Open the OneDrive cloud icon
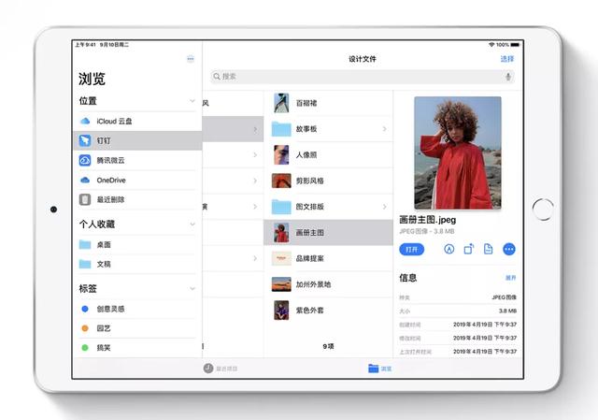The image size is (598, 420). pyautogui.click(x=85, y=180)
